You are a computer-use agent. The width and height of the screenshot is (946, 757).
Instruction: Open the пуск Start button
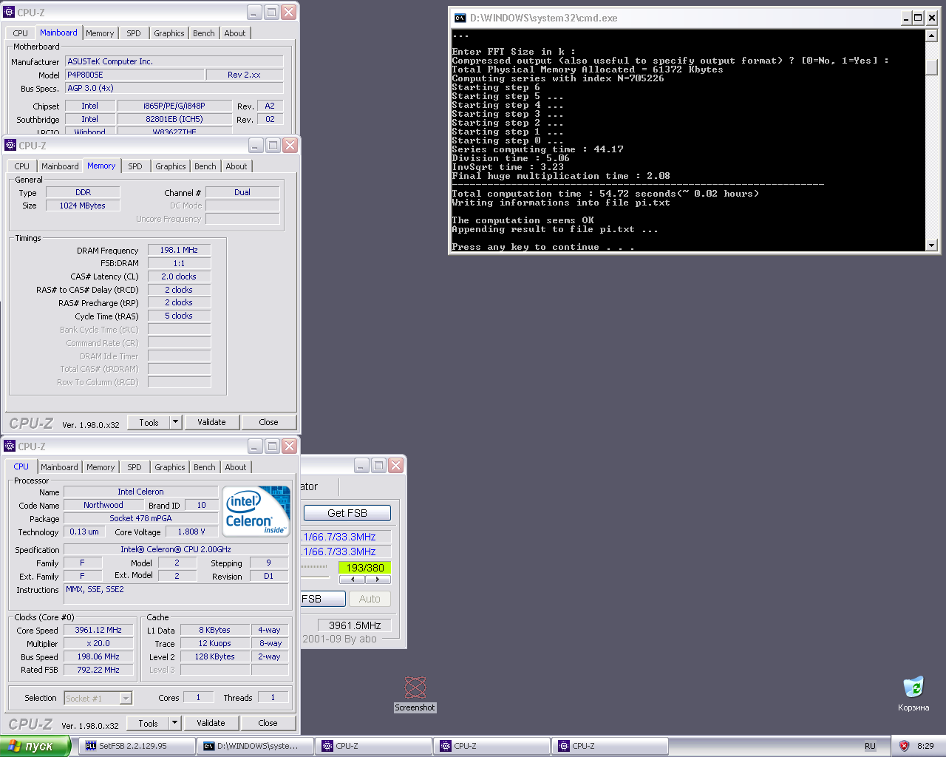[35, 746]
